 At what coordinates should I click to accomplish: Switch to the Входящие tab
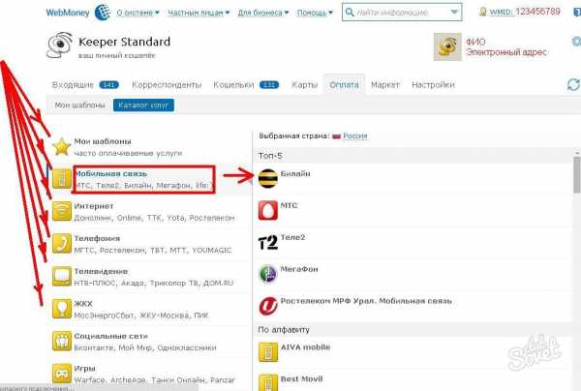coord(74,85)
